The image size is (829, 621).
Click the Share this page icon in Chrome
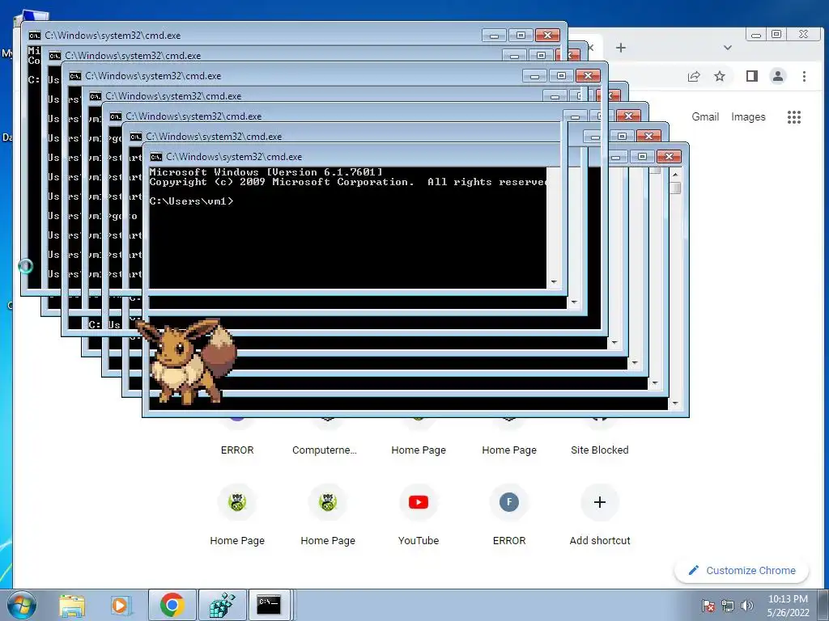[x=694, y=77]
